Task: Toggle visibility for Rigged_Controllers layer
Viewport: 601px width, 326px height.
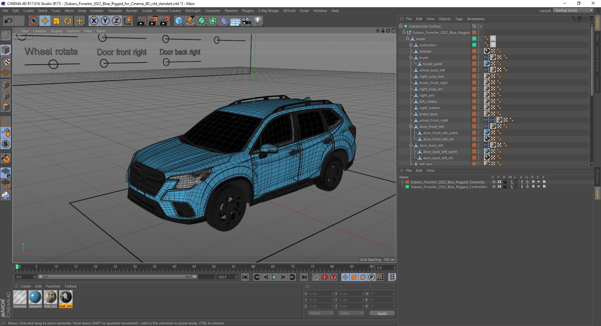Action: pos(499,187)
